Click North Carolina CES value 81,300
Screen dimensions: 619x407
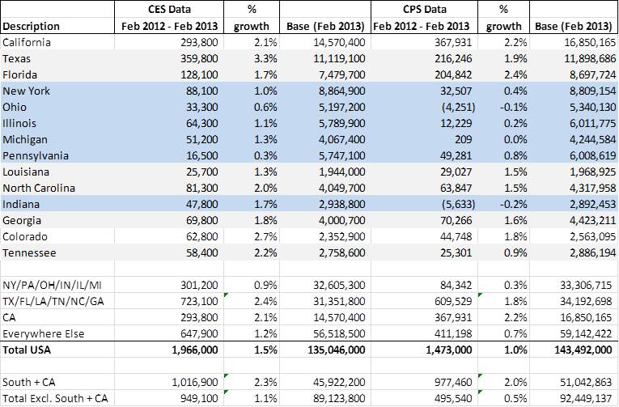pos(201,188)
